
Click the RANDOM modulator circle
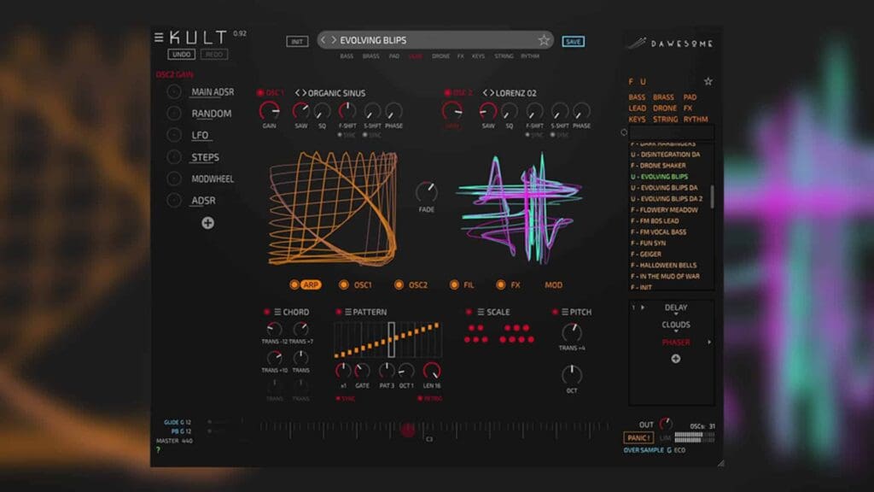click(174, 114)
